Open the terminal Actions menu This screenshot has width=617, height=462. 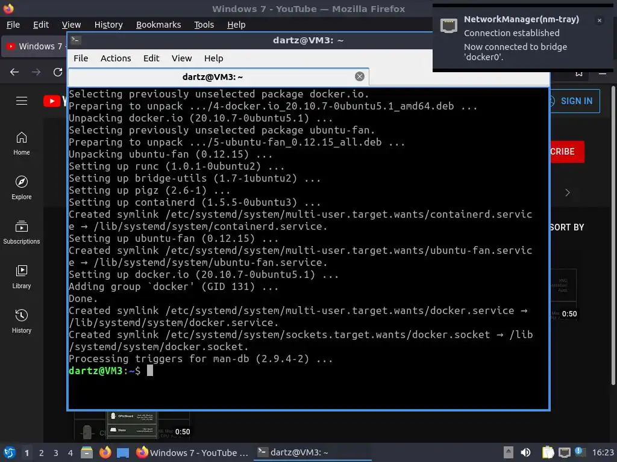pyautogui.click(x=116, y=58)
